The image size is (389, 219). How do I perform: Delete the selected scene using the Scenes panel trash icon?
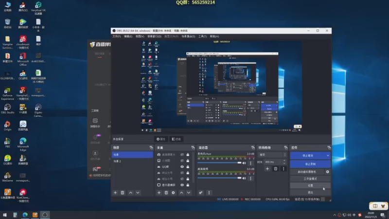[123, 193]
